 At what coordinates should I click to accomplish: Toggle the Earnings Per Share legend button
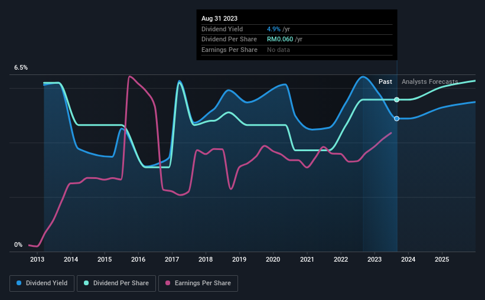[198, 283]
